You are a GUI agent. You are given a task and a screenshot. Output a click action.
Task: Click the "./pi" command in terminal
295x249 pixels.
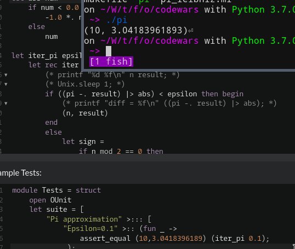point(117,20)
